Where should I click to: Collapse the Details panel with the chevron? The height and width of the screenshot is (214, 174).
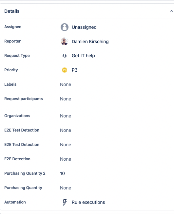[x=171, y=11]
